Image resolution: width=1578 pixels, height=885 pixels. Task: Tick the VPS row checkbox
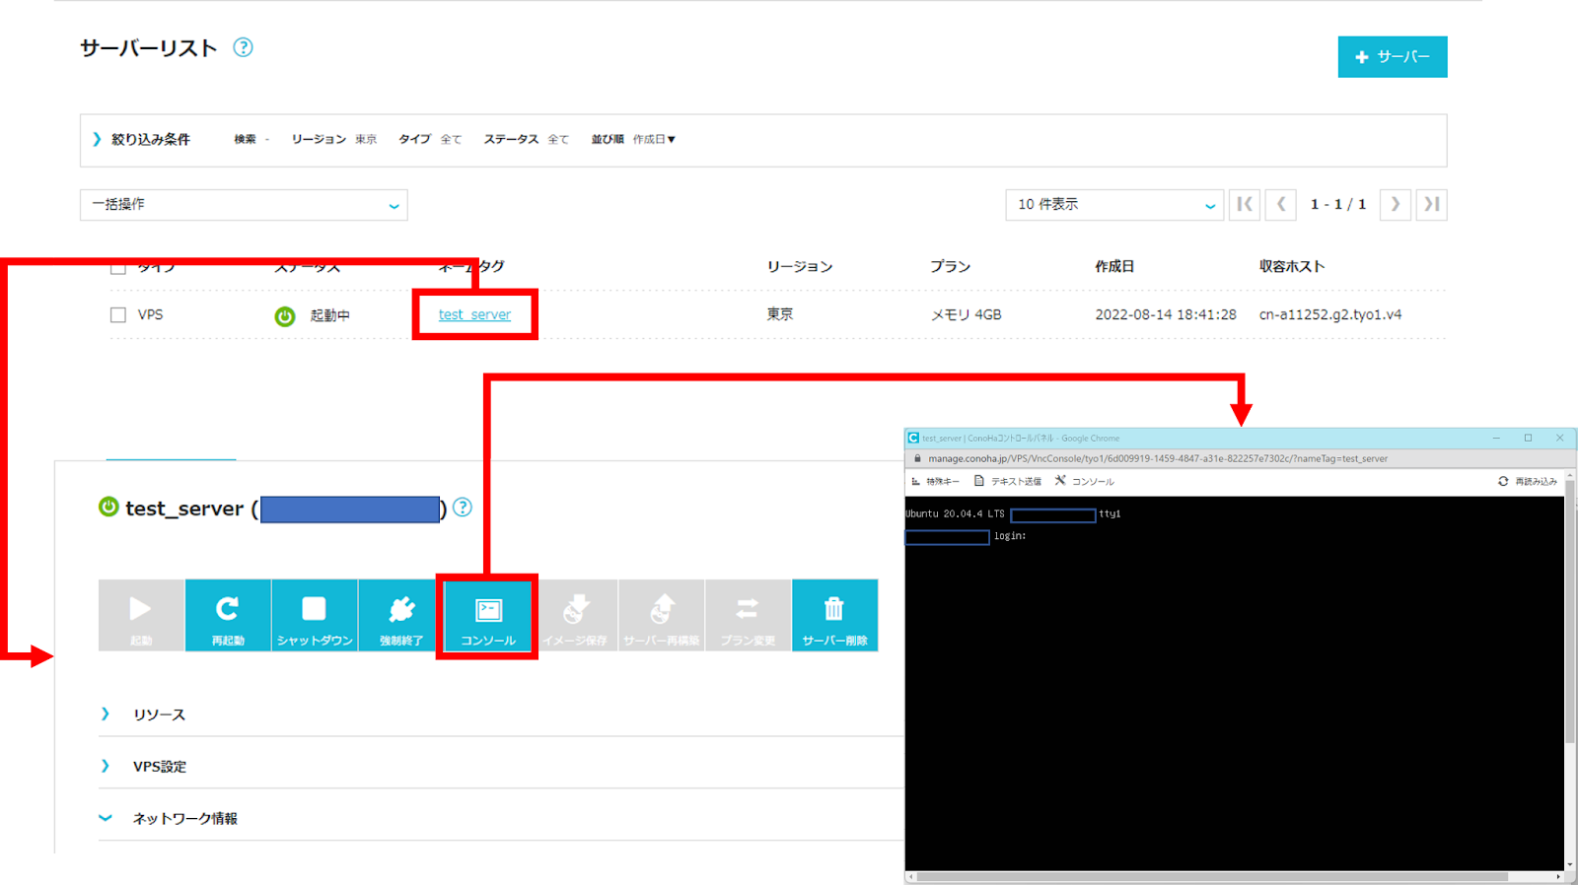(x=118, y=314)
